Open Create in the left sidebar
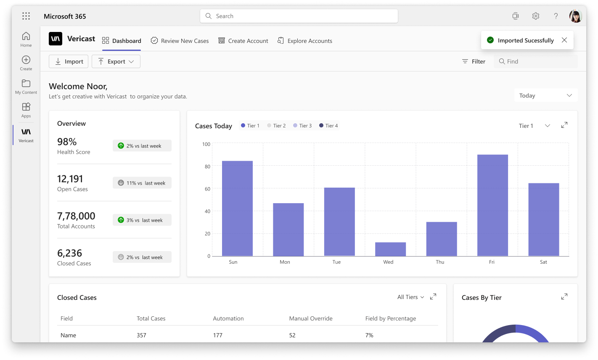 [26, 63]
